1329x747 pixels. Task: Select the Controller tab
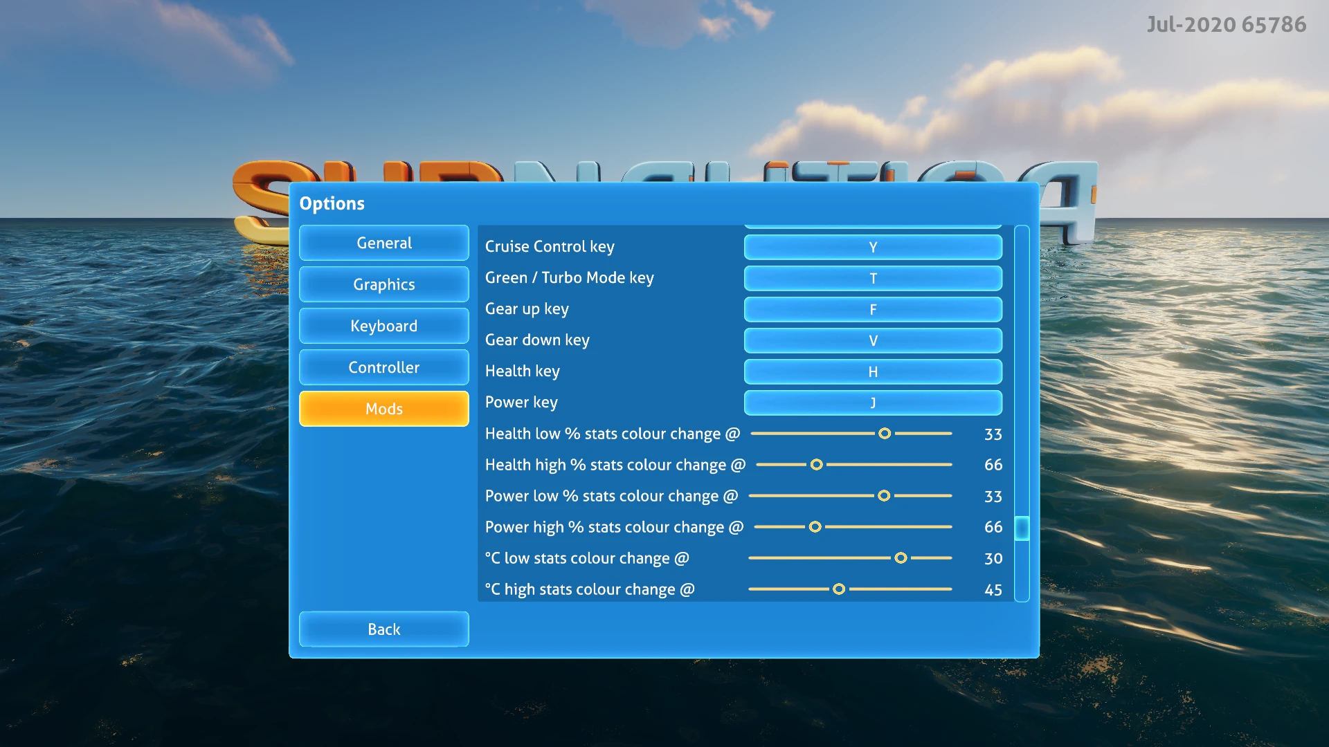pos(383,367)
